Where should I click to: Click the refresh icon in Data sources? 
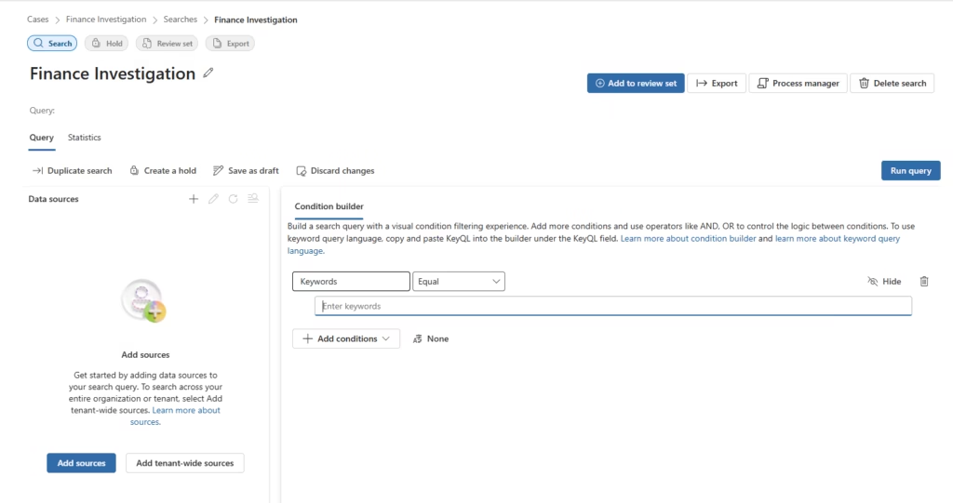coord(233,199)
